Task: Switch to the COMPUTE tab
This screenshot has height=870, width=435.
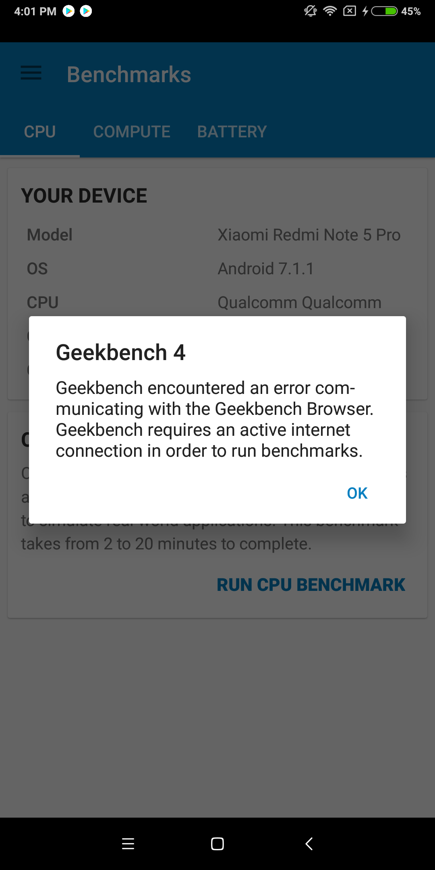Action: 132,132
